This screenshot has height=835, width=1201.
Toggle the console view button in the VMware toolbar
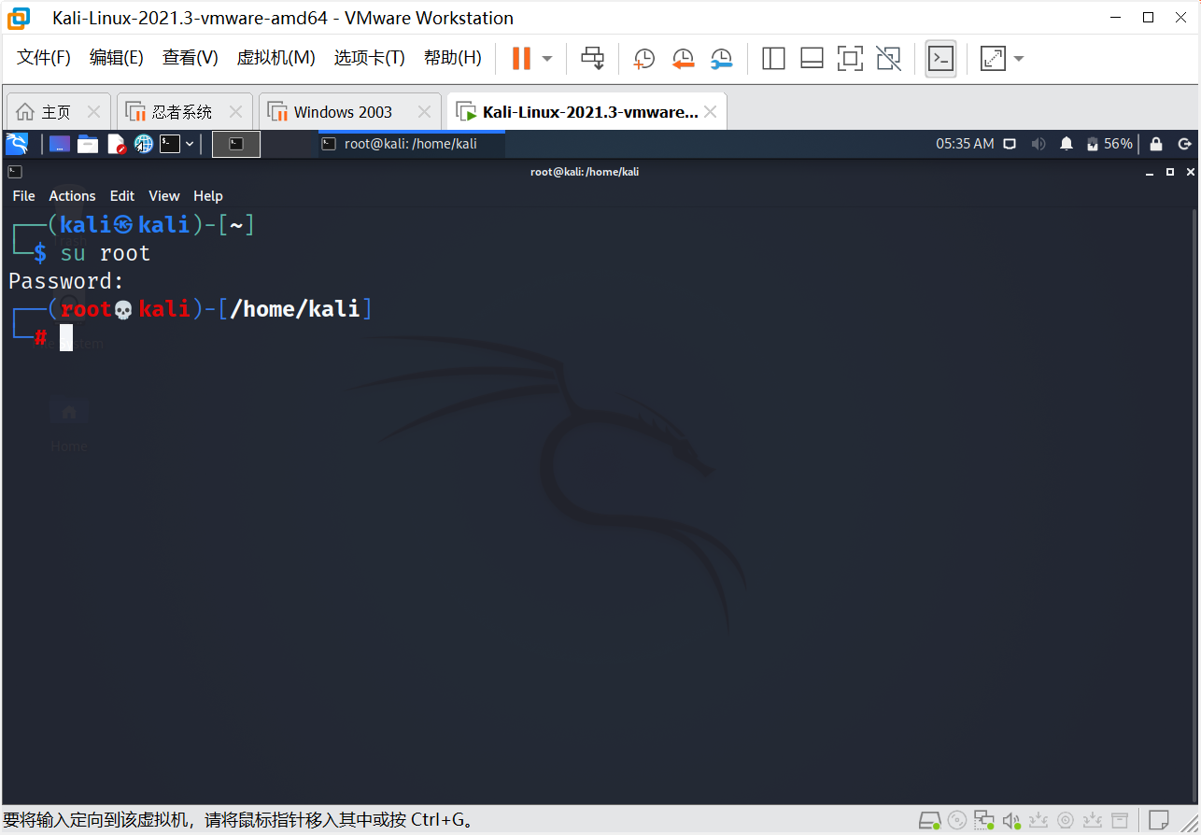coord(940,59)
